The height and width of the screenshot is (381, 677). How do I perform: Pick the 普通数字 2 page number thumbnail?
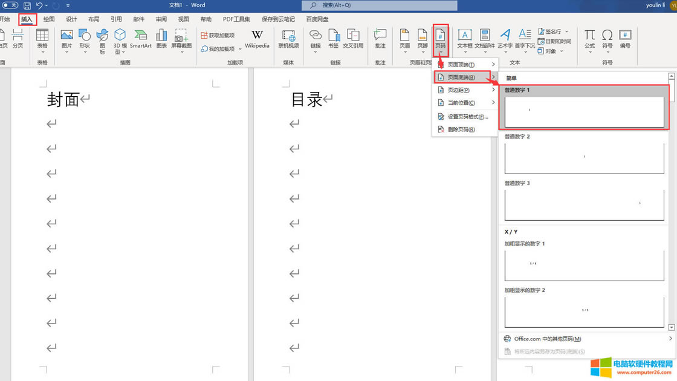[584, 158]
